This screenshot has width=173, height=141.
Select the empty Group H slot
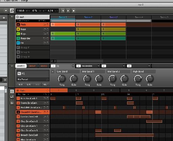click(x=33, y=57)
